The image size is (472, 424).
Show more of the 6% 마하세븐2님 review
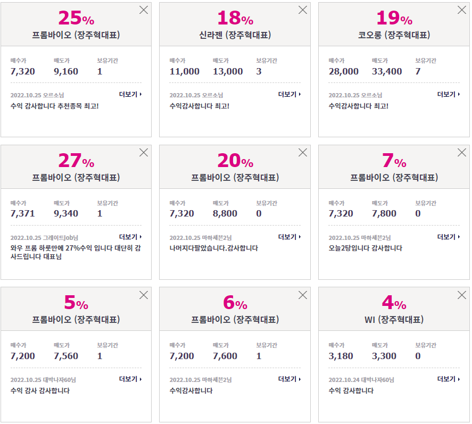[289, 379]
